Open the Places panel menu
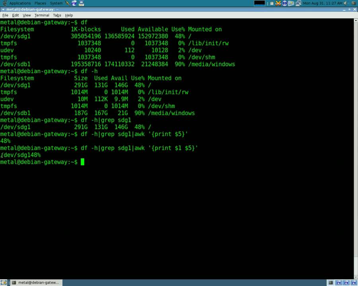This screenshot has width=358, height=286. click(40, 3)
